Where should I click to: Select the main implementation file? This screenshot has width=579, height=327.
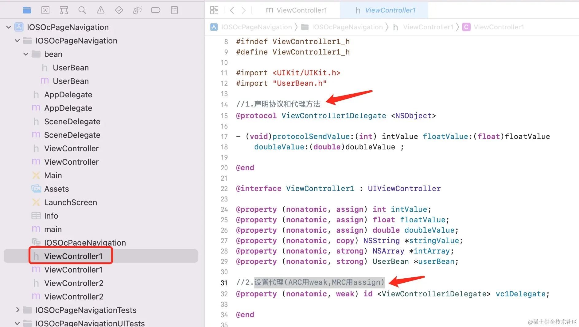click(x=53, y=229)
